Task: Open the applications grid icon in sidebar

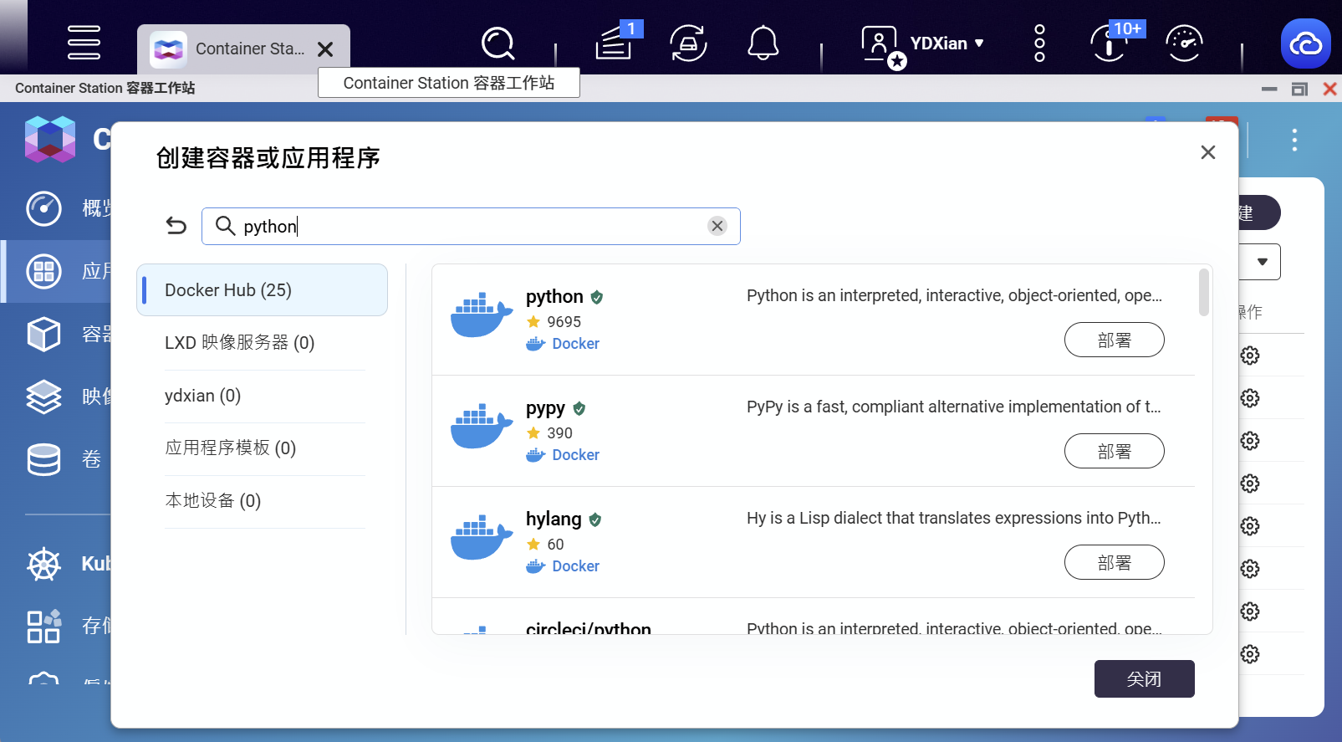Action: tap(43, 271)
